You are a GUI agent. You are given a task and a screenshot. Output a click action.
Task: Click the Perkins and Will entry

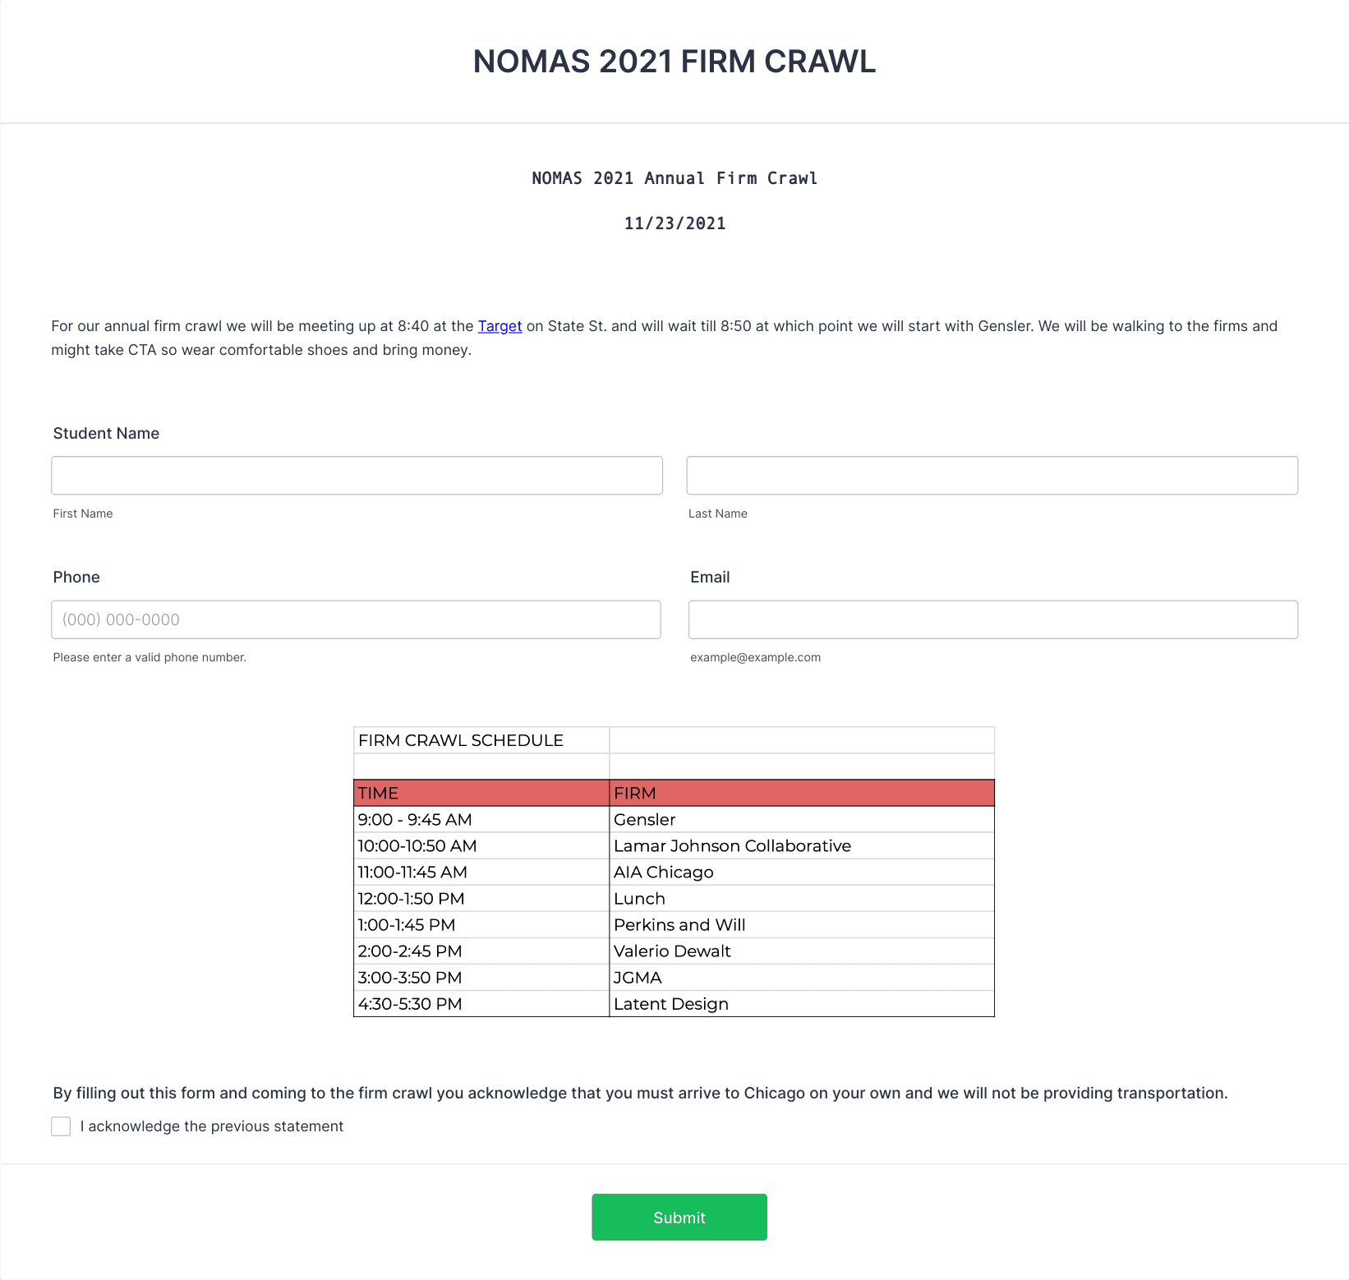pos(802,924)
